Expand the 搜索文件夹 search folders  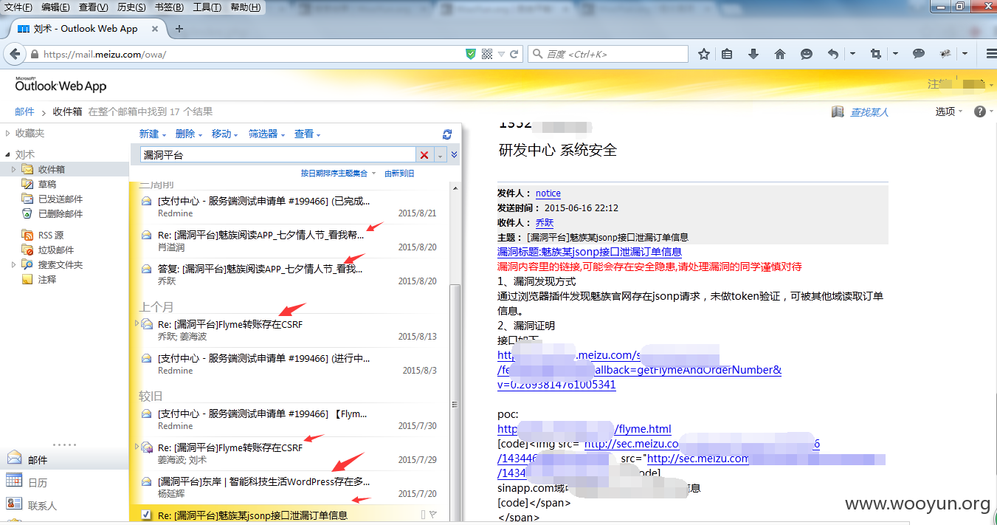coord(13,264)
